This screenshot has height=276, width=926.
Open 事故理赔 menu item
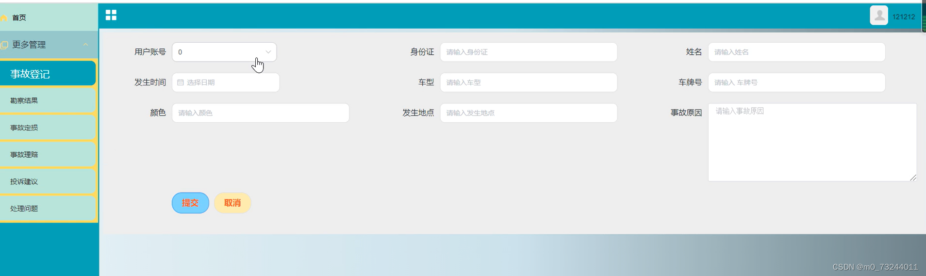click(x=48, y=154)
